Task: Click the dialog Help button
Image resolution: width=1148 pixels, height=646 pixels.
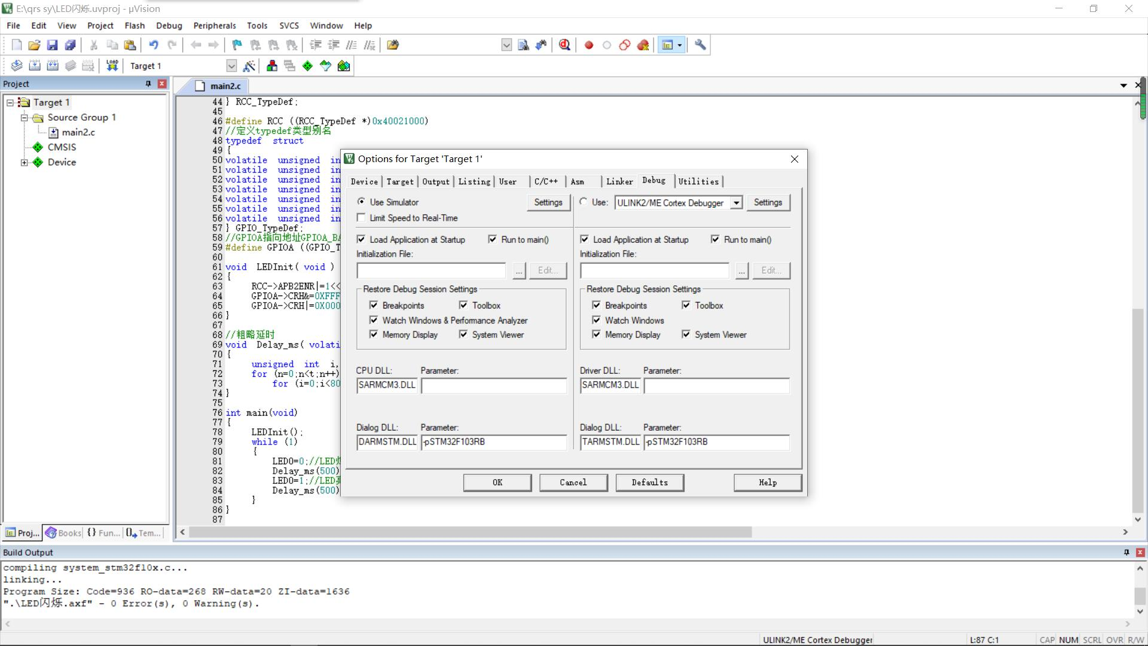Action: 768,483
